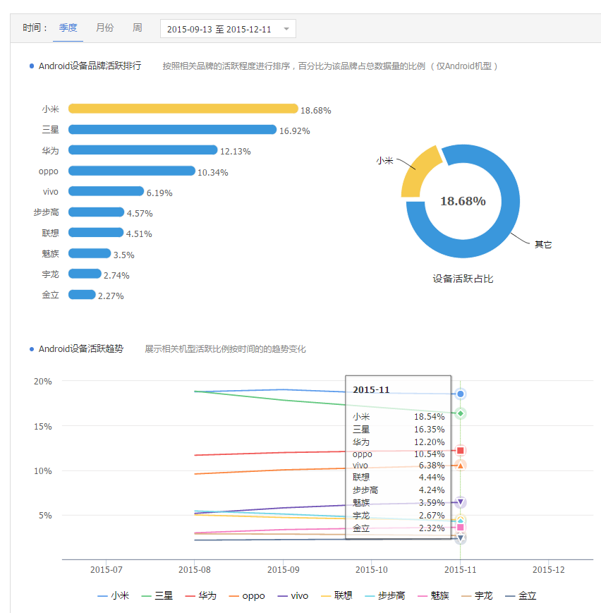Switch to the 月份 time tab
This screenshot has width=601, height=613.
[x=105, y=28]
